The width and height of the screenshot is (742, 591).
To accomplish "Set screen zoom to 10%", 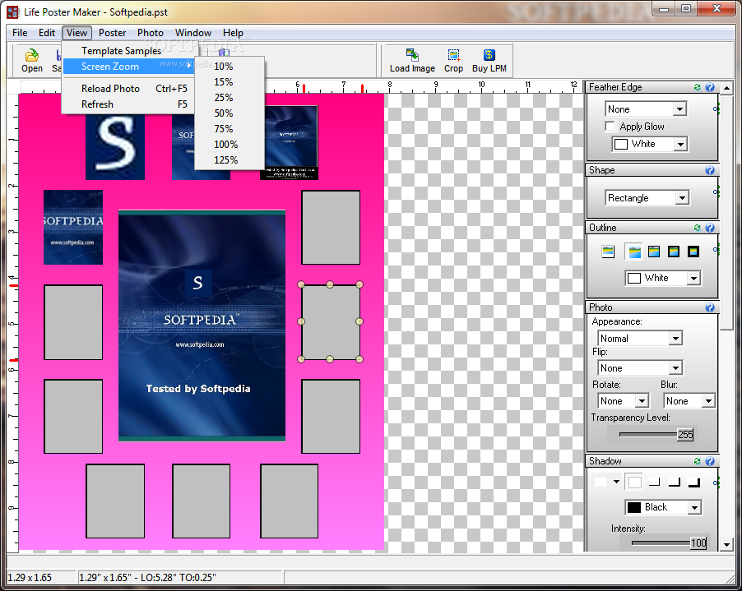I will pos(229,67).
